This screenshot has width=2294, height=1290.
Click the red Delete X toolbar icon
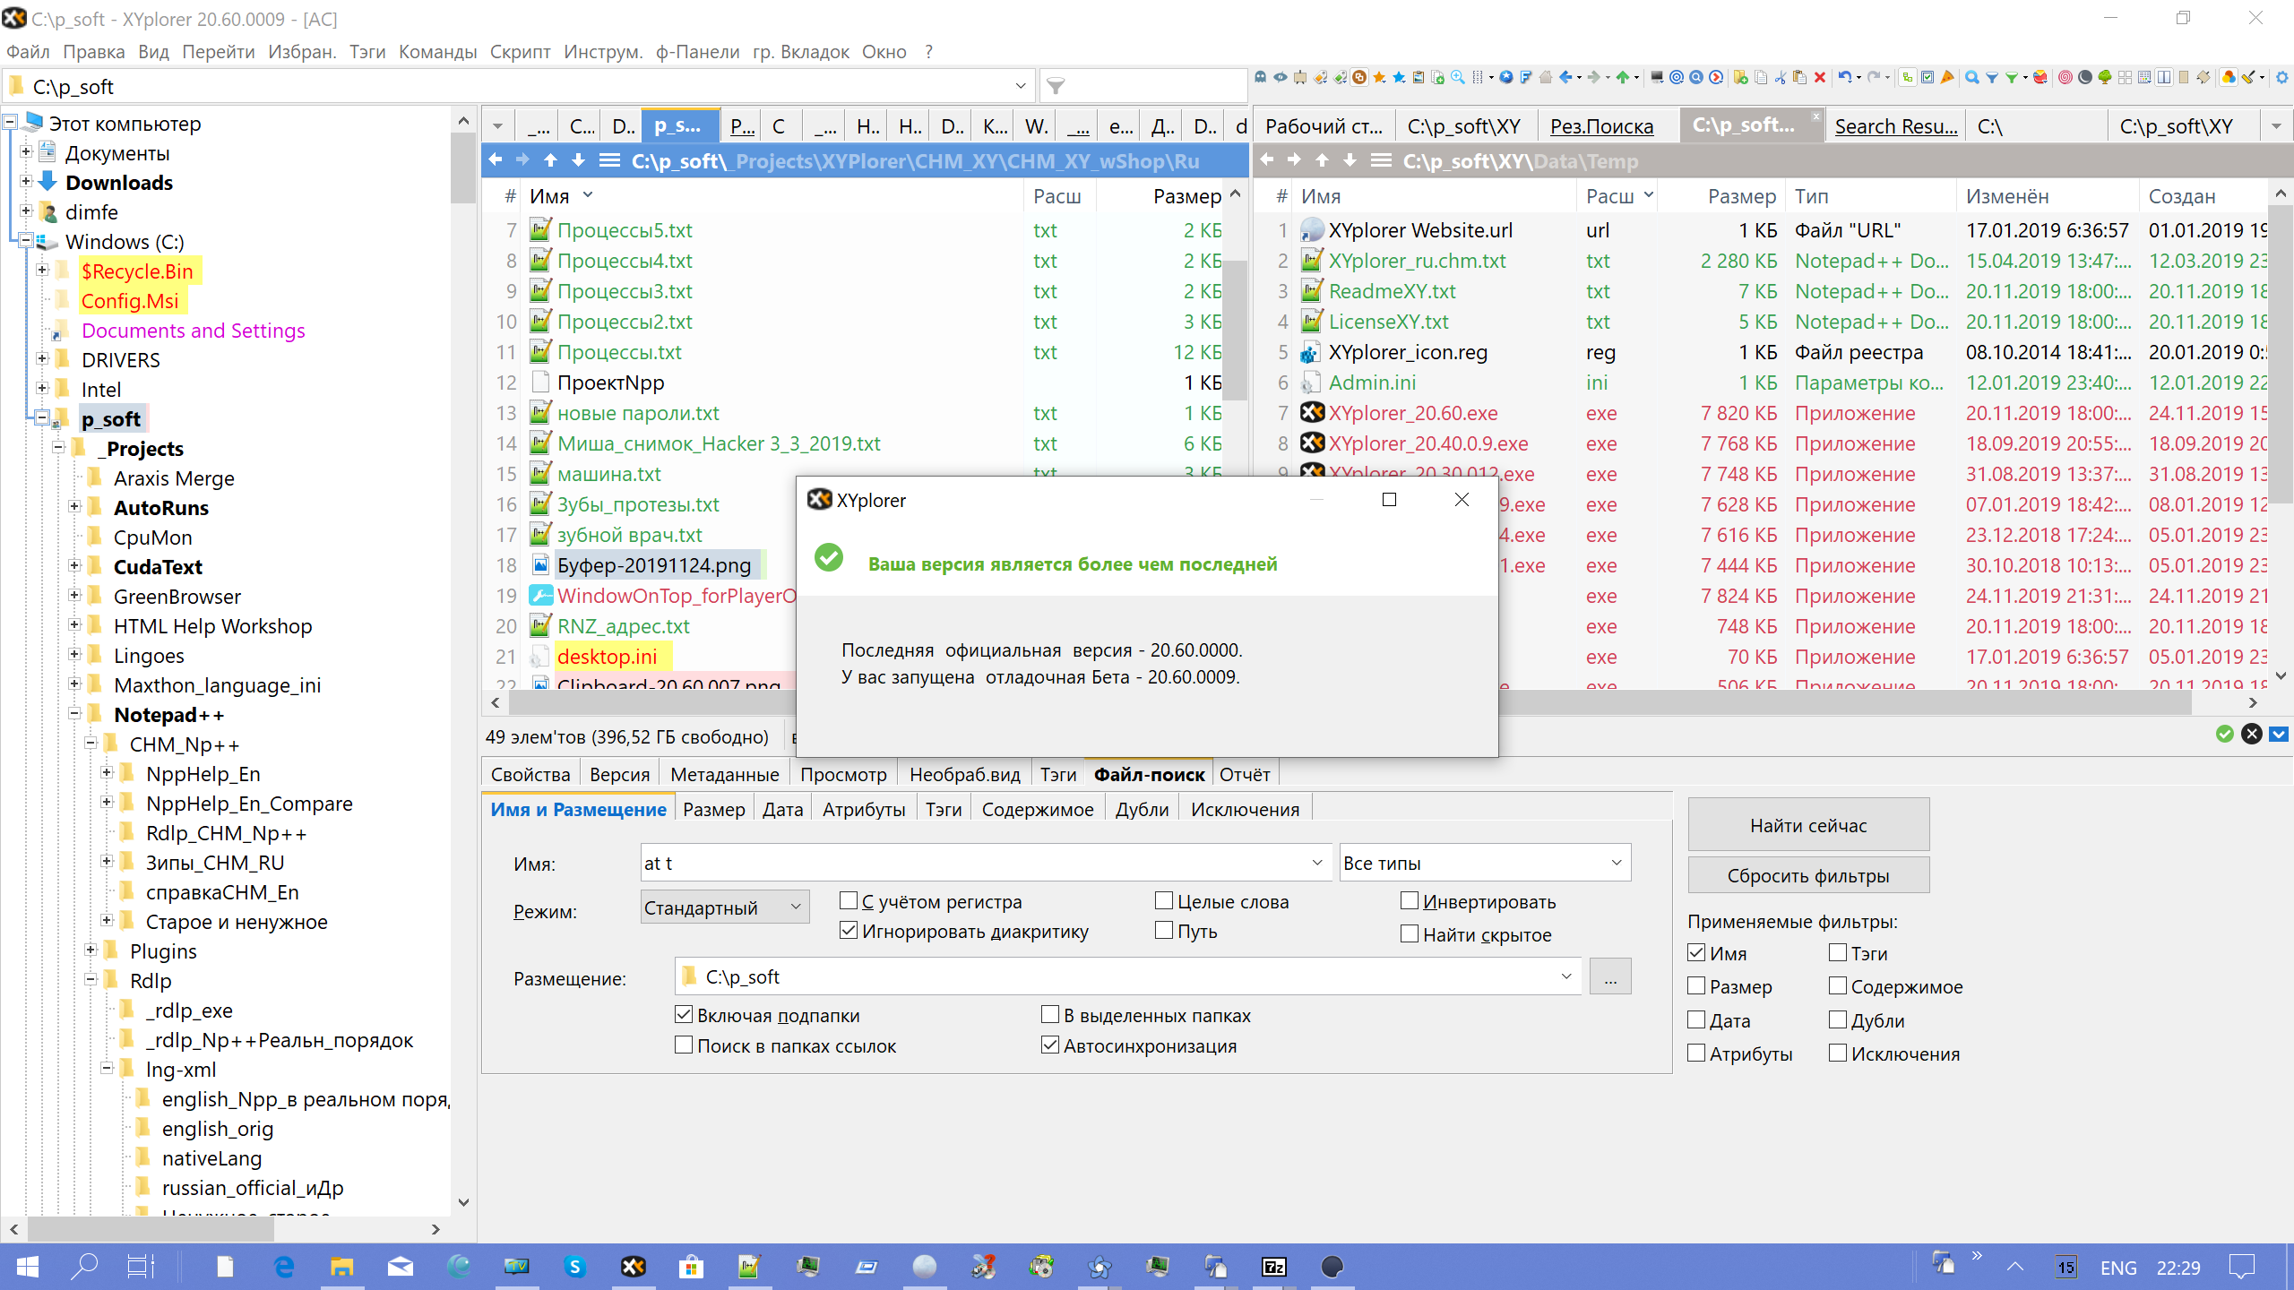pyautogui.click(x=1820, y=78)
